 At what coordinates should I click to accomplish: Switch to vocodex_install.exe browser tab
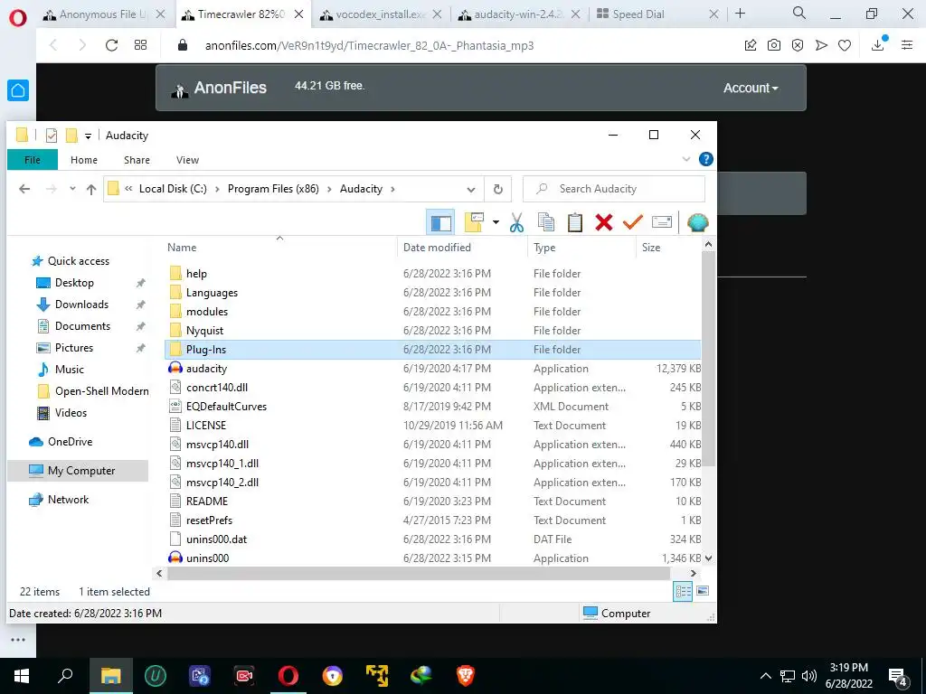click(381, 14)
